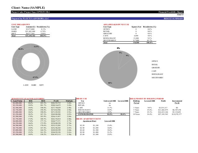
Task: Click the 'IRR BY APARTMENT RENT' heading
Action: 88,119
